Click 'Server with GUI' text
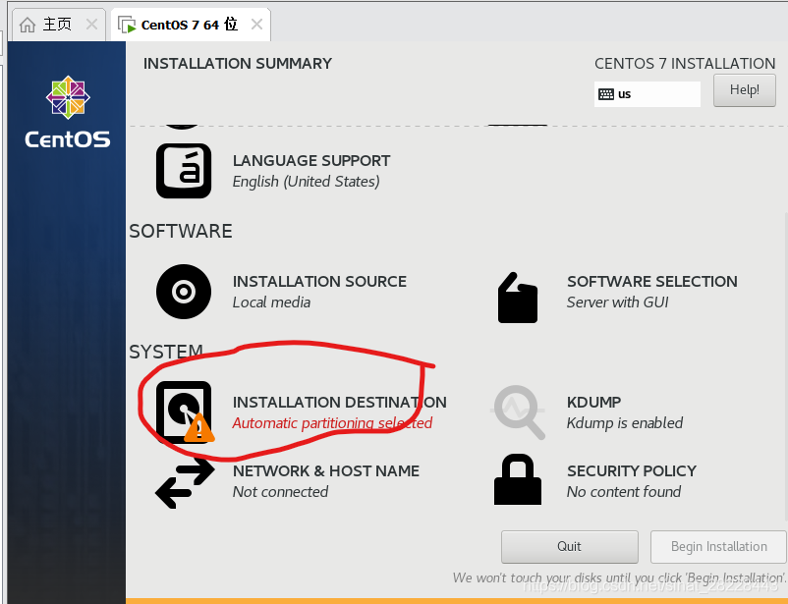788x604 pixels. click(x=618, y=302)
